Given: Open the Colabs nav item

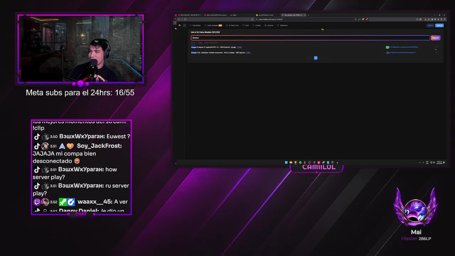Looking at the screenshot, I should 257,25.
